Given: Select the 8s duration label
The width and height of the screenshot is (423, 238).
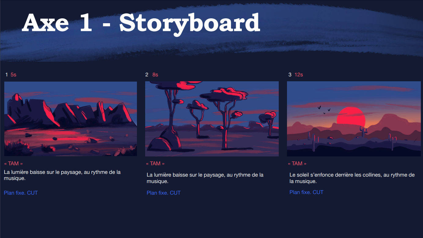Looking at the screenshot, I should [155, 75].
